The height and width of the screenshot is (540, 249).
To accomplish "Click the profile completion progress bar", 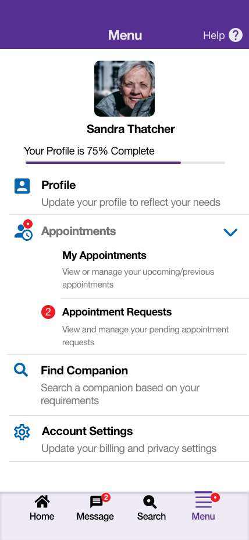I will pos(125,163).
